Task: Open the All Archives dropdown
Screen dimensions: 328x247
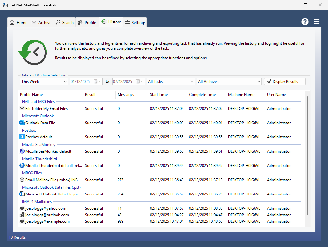Action: (x=259, y=82)
